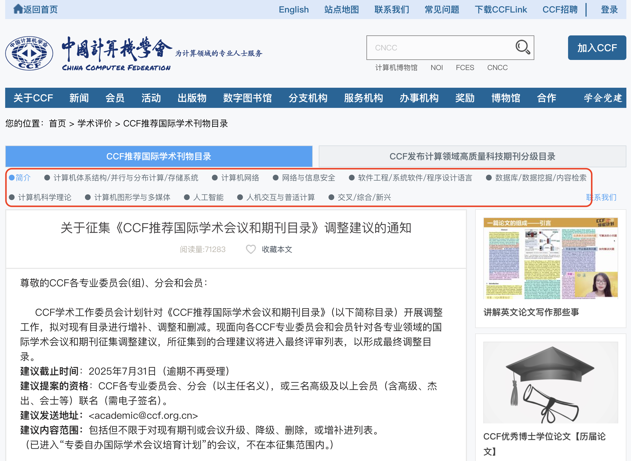Screen dimensions: 631x461
Task: Click the 加入CCF button
Action: pos(597,48)
